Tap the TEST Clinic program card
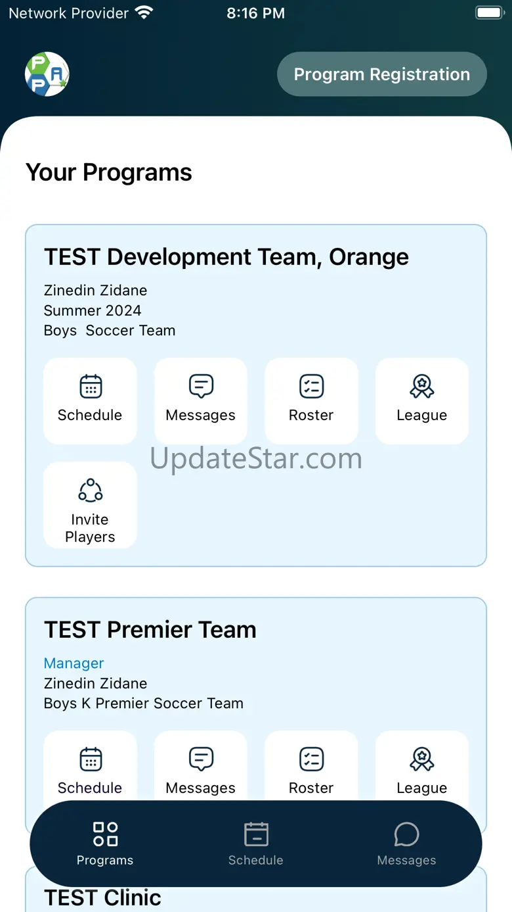Screen dimensions: 512x912 pyautogui.click(x=102, y=898)
